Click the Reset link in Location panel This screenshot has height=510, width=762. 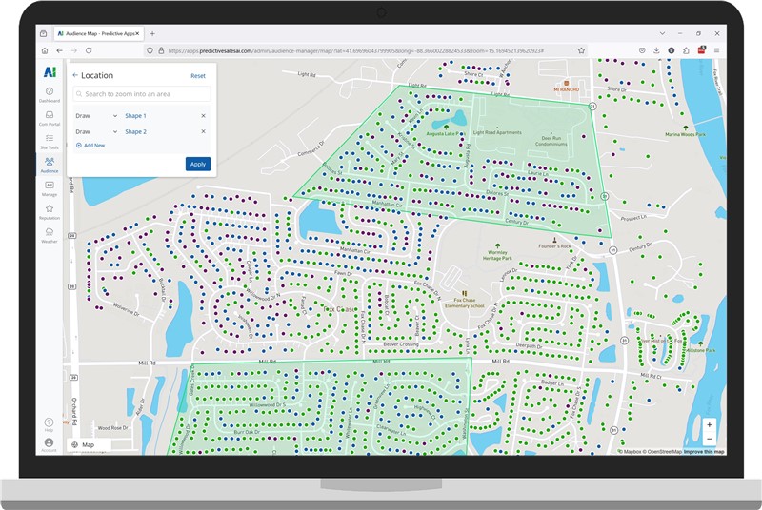[x=197, y=75]
